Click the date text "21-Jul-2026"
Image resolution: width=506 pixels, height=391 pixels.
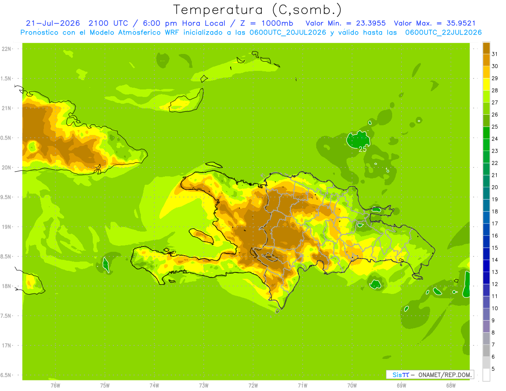(53, 23)
